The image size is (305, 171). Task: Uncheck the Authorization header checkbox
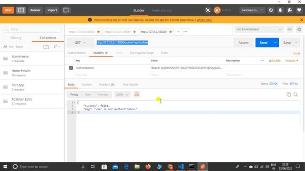coord(71,68)
